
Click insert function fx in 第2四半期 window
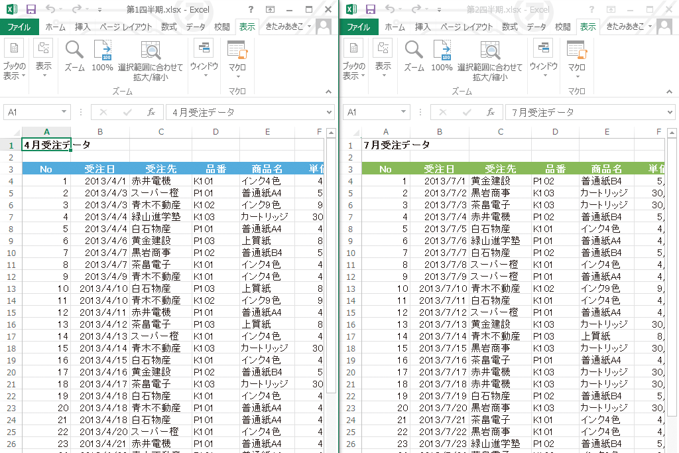click(x=491, y=112)
